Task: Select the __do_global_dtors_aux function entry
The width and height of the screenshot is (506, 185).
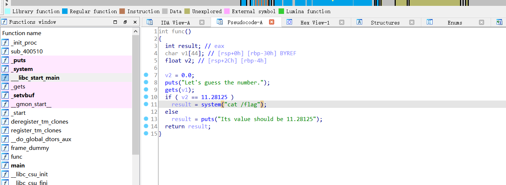Action: tap(66, 139)
